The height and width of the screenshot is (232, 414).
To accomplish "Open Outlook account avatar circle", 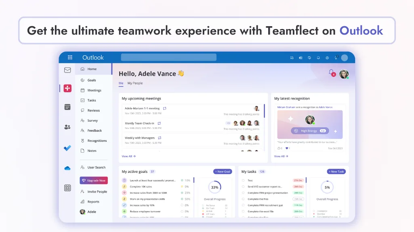I will (344, 58).
